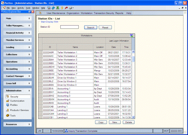
Task: Expand the Financial Activity section
Action: 17,33
